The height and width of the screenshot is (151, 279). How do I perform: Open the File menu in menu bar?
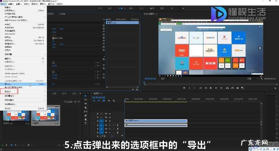coord(3,4)
